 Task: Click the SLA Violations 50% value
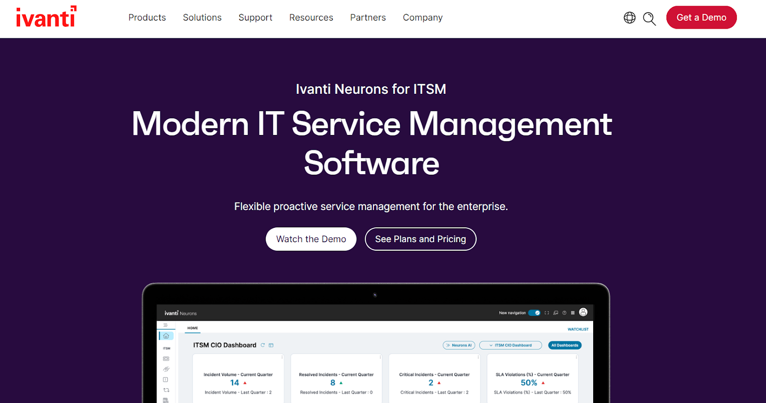[529, 383]
